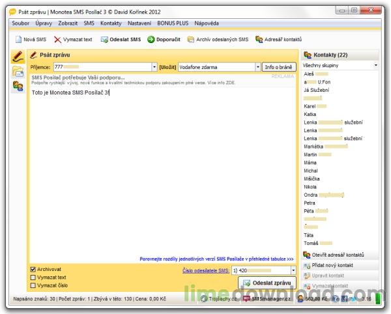Image resolution: width=391 pixels, height=314 pixels.
Task: Select contact Katka
Action: pos(310,114)
